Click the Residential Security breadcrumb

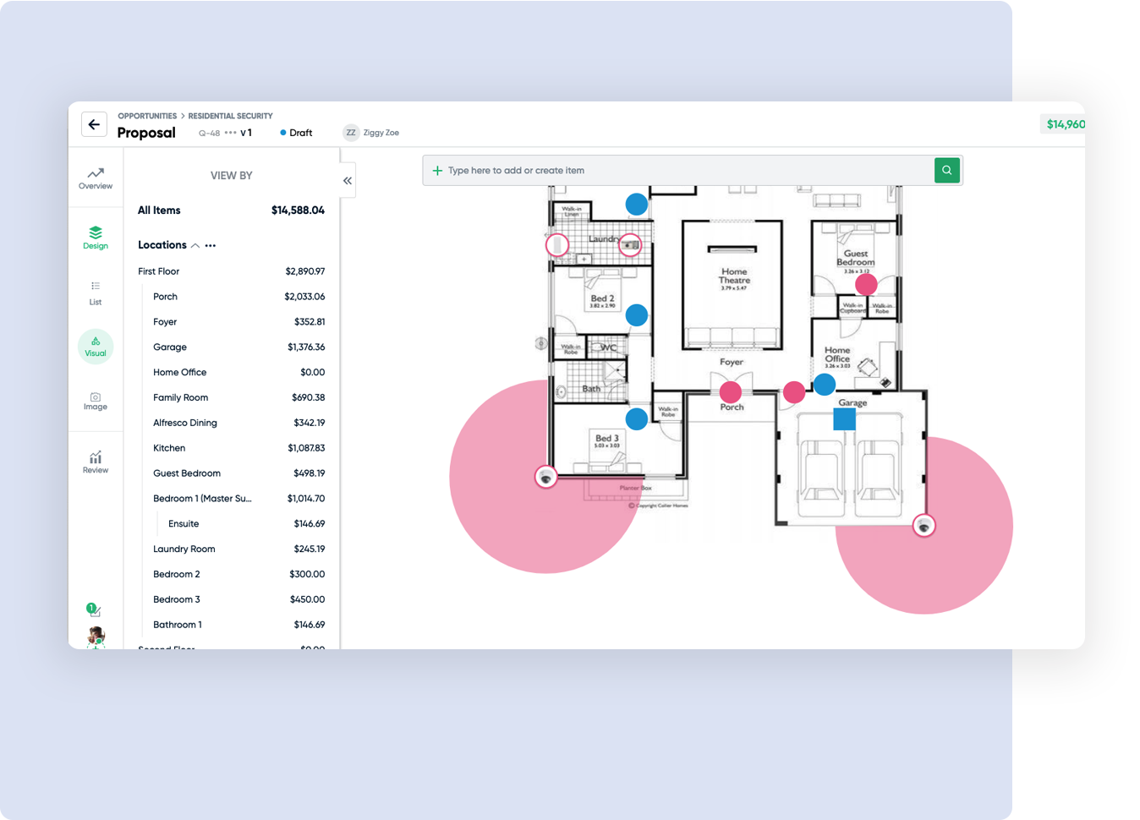[230, 116]
